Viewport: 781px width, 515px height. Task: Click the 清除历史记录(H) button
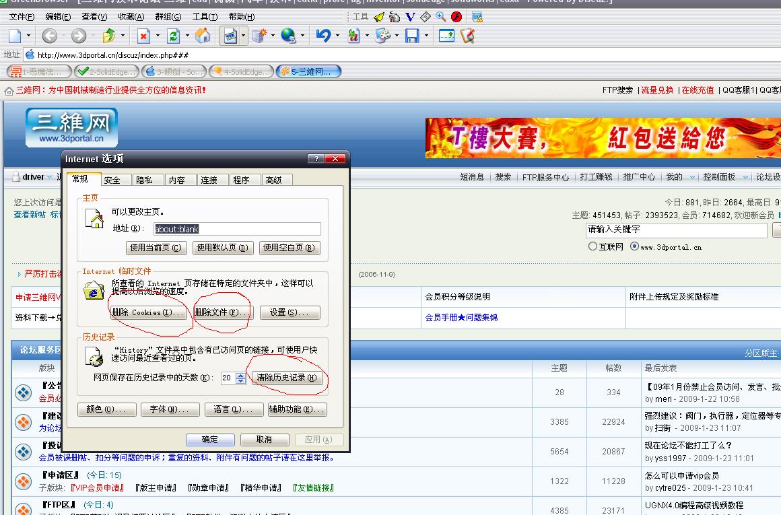pyautogui.click(x=287, y=378)
